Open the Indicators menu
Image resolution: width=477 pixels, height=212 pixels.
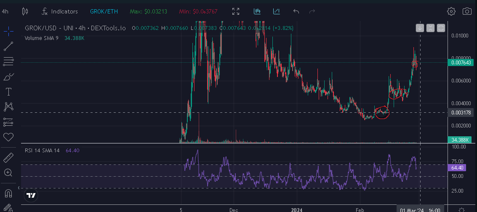point(60,11)
